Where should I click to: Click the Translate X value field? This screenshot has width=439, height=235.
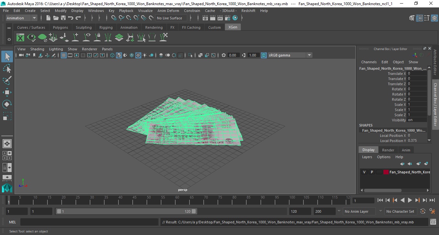point(417,74)
